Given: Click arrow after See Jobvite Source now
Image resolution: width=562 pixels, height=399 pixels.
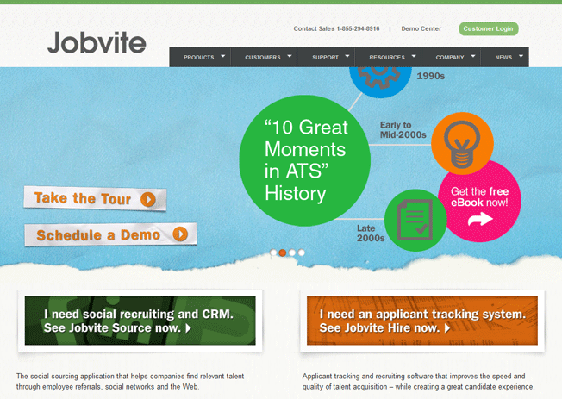Looking at the screenshot, I should coord(188,328).
